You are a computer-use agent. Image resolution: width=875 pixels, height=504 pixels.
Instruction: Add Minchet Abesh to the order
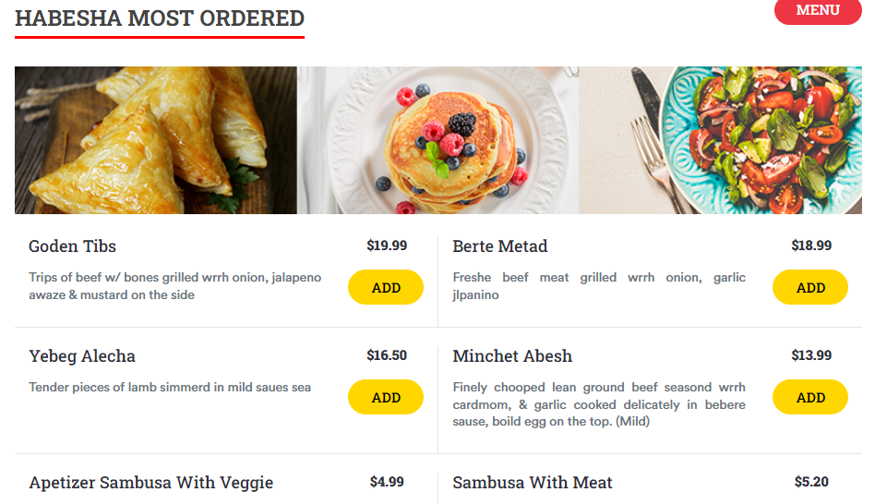point(809,397)
